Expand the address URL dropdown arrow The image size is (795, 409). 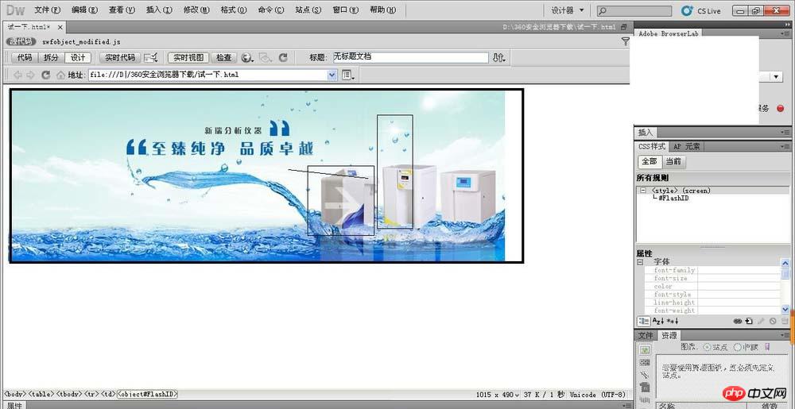coord(332,75)
